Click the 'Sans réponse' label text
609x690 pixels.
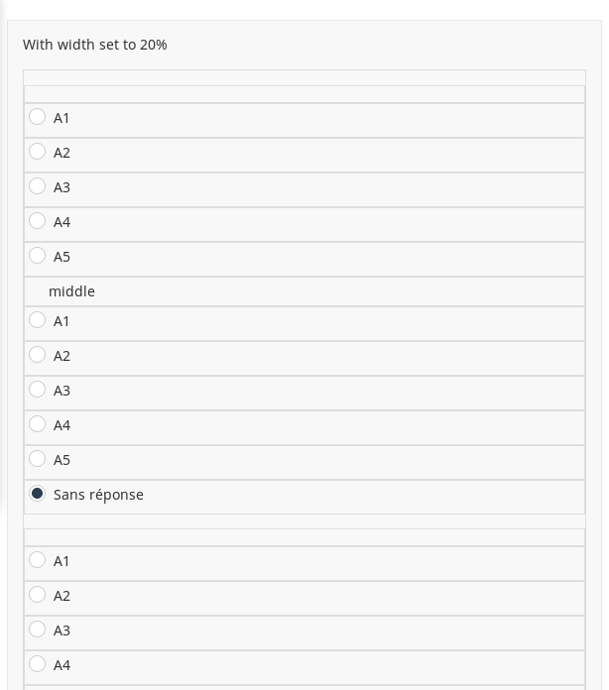click(98, 495)
